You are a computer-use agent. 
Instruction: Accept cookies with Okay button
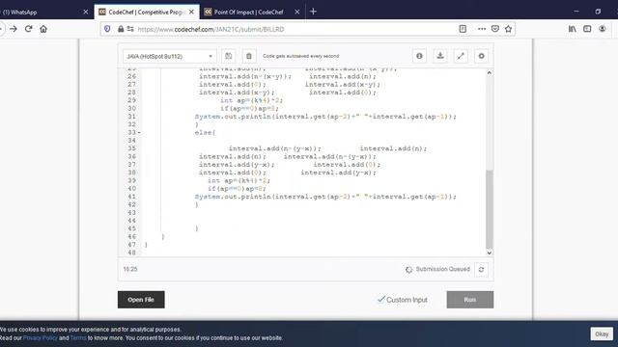[x=602, y=334]
